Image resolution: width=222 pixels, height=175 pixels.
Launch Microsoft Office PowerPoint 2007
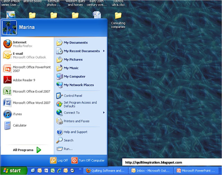pos(27,69)
